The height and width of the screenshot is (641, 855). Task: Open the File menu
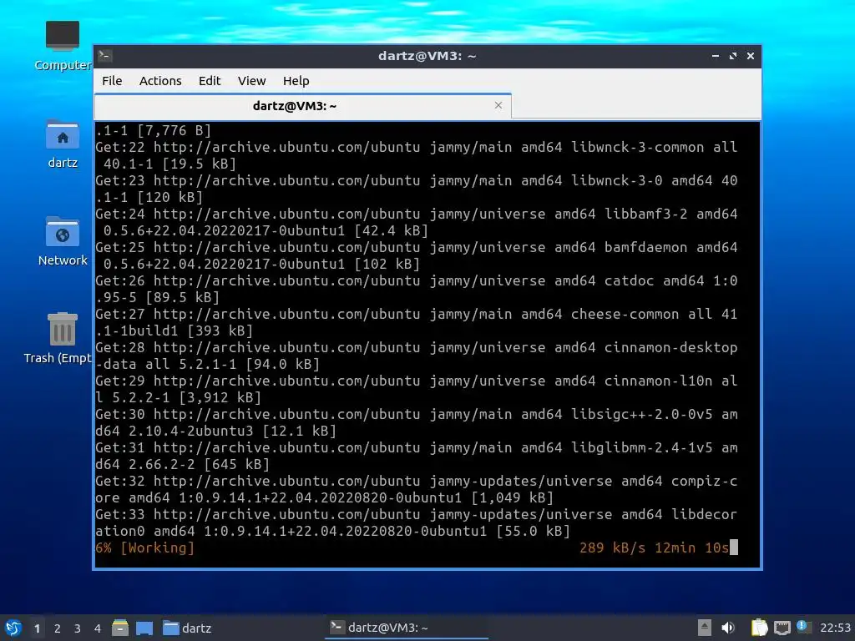click(112, 81)
